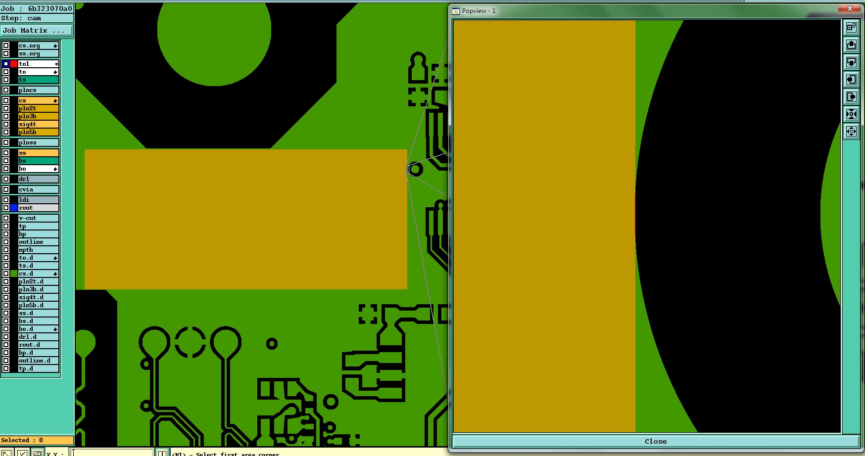Toggle the to1 layer checkbox

(6, 64)
